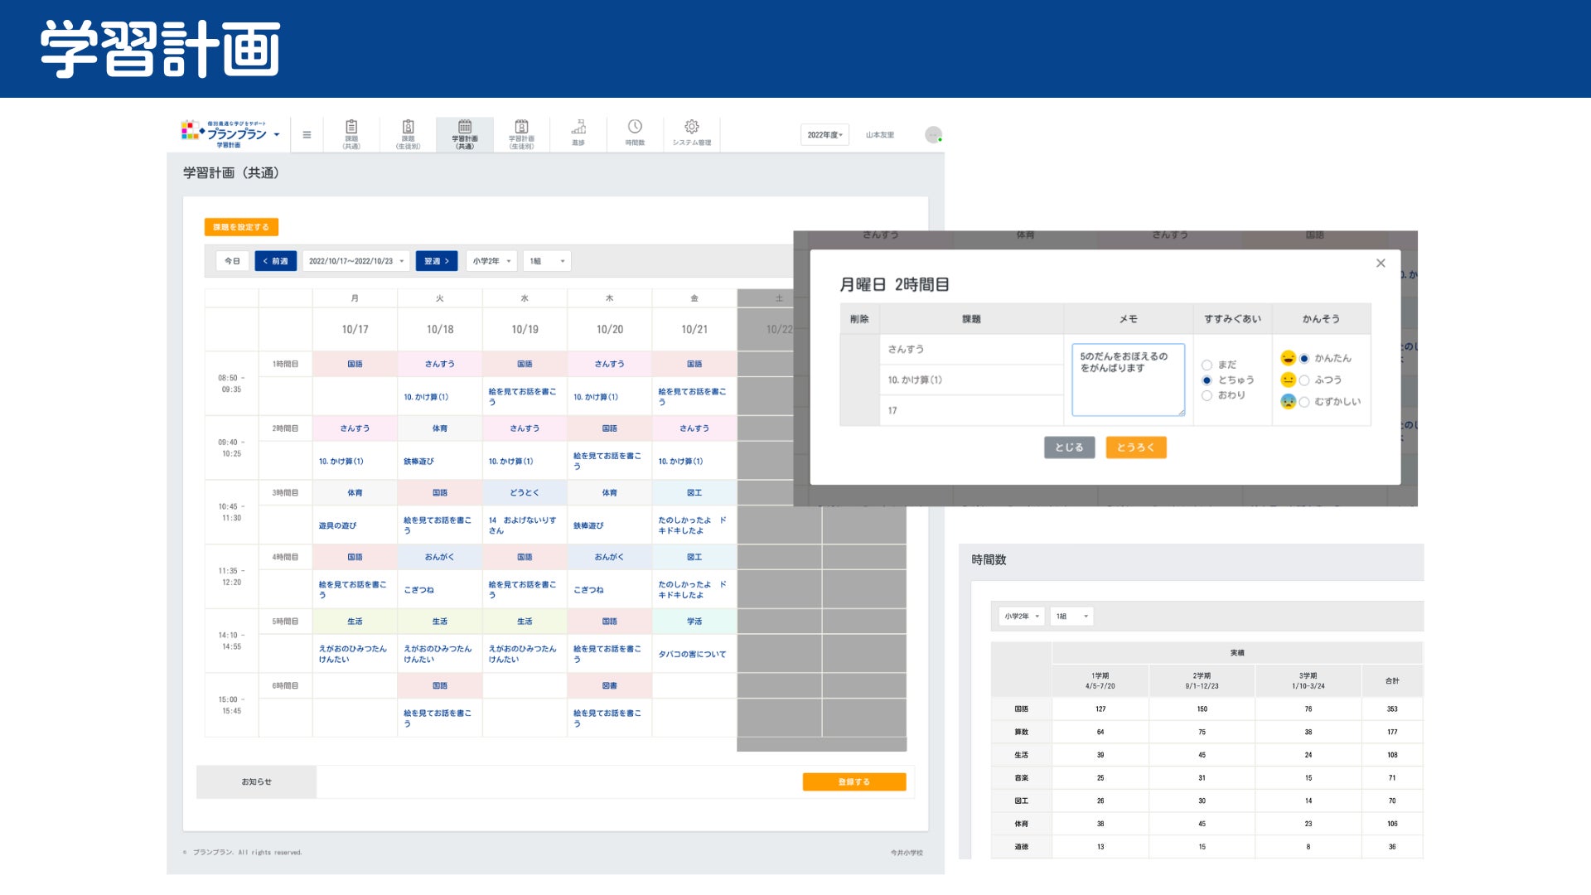
Task: Go to 翌週 next week
Action: tap(437, 261)
